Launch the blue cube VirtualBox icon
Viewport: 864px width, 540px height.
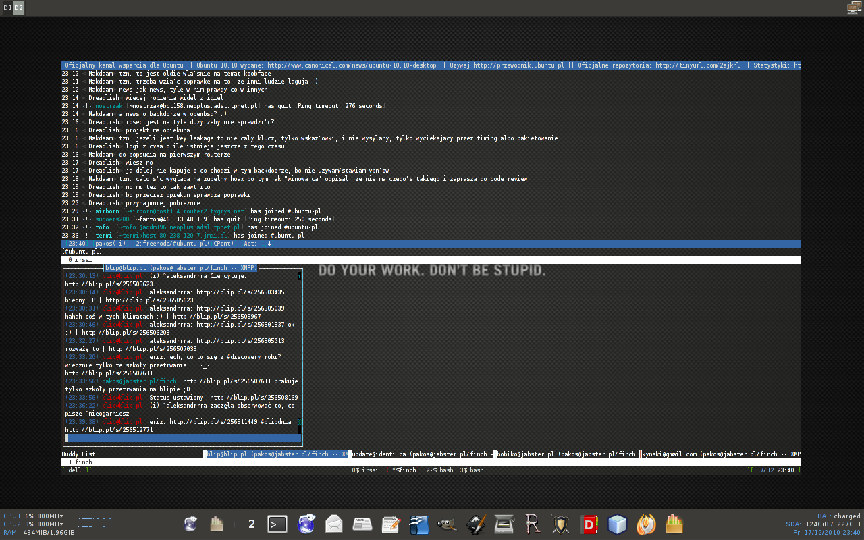618,524
